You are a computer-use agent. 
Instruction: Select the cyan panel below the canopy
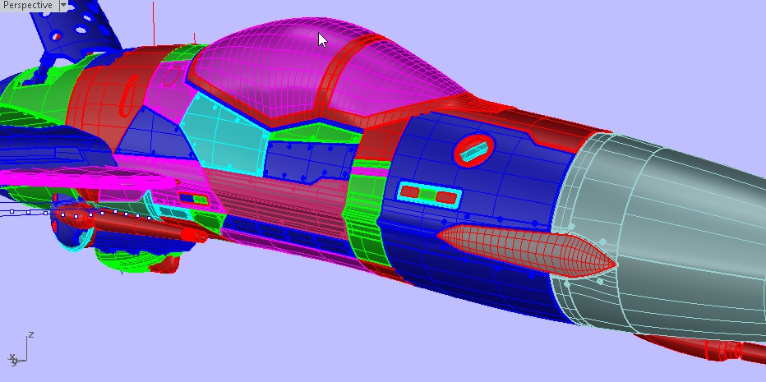coord(224,135)
